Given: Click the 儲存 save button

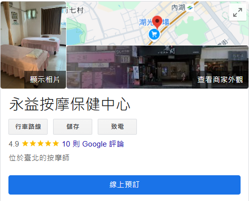Looking at the screenshot, I should point(72,127).
